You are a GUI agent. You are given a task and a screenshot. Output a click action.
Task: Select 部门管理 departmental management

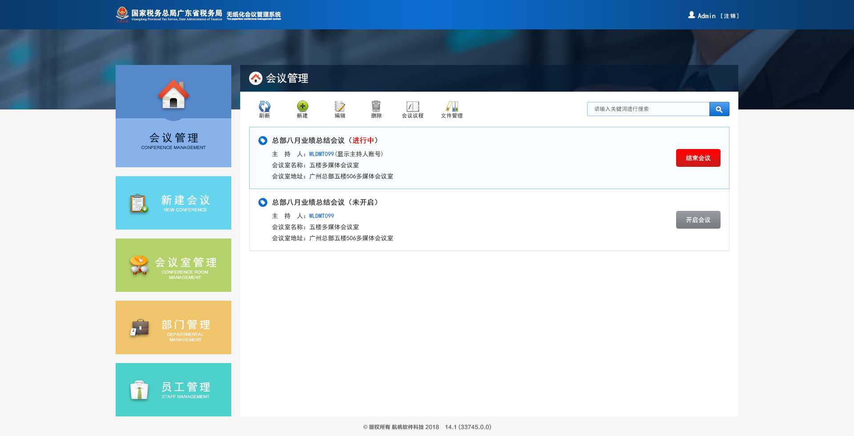pos(173,327)
